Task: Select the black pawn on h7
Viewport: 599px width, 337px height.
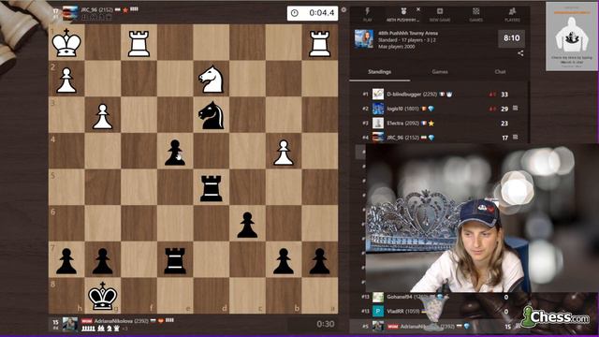Action: point(66,260)
